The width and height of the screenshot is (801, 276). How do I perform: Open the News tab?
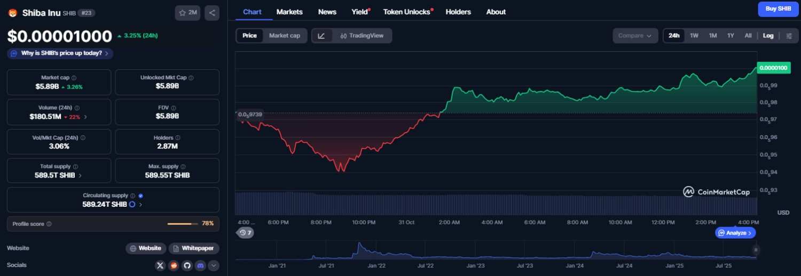327,12
